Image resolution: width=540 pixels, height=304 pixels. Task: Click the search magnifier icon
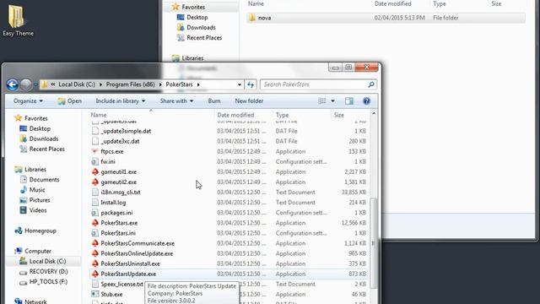click(x=371, y=84)
